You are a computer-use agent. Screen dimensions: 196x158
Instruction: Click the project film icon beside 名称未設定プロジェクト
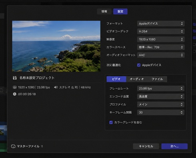(15, 78)
